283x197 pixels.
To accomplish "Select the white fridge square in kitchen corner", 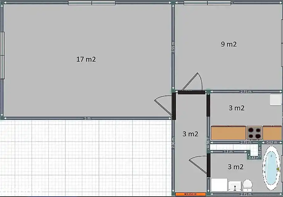I will coord(276,100).
